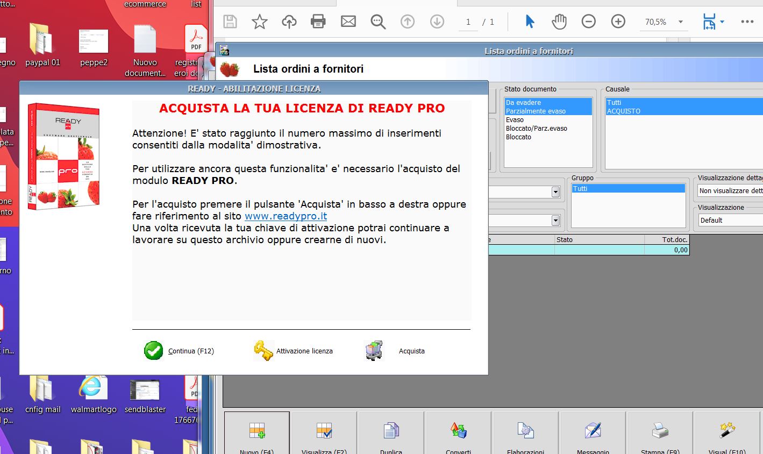The width and height of the screenshot is (763, 454).
Task: Select 'Bloccato' in Stato documento list
Action: click(548, 137)
